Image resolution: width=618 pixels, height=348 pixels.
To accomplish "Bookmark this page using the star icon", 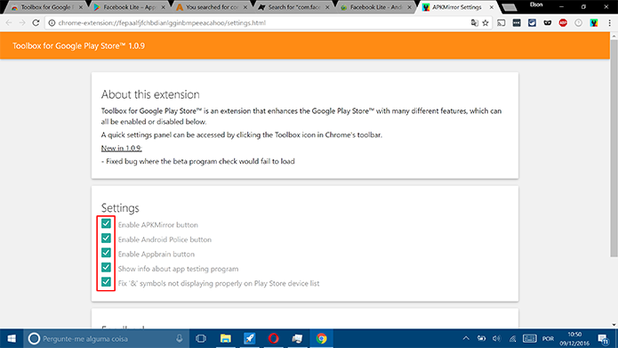I will [486, 23].
